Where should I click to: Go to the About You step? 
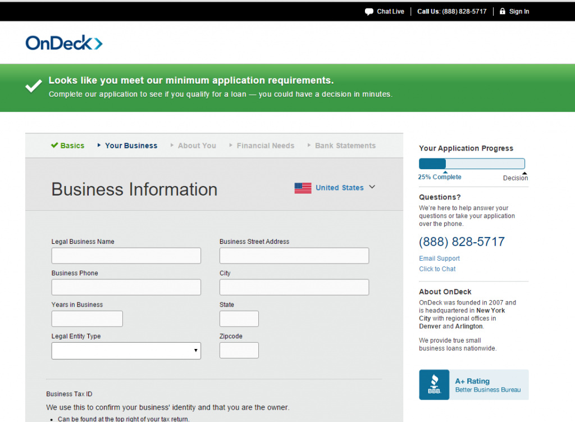coord(193,146)
